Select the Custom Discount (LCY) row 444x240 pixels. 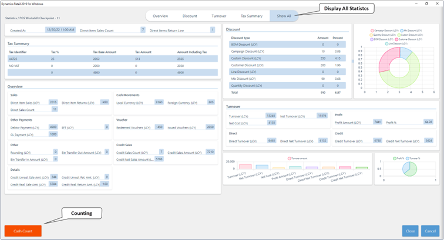point(287,58)
